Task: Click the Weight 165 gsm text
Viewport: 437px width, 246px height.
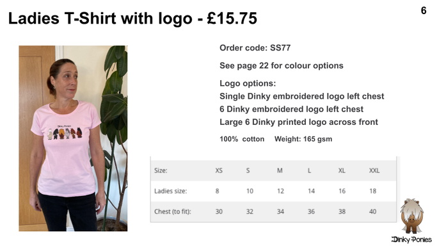Action: (303, 139)
